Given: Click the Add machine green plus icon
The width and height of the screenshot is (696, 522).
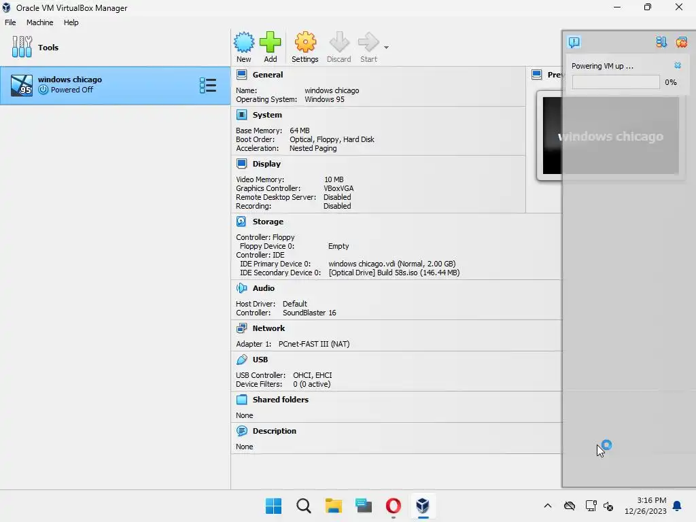Looking at the screenshot, I should click(x=270, y=42).
